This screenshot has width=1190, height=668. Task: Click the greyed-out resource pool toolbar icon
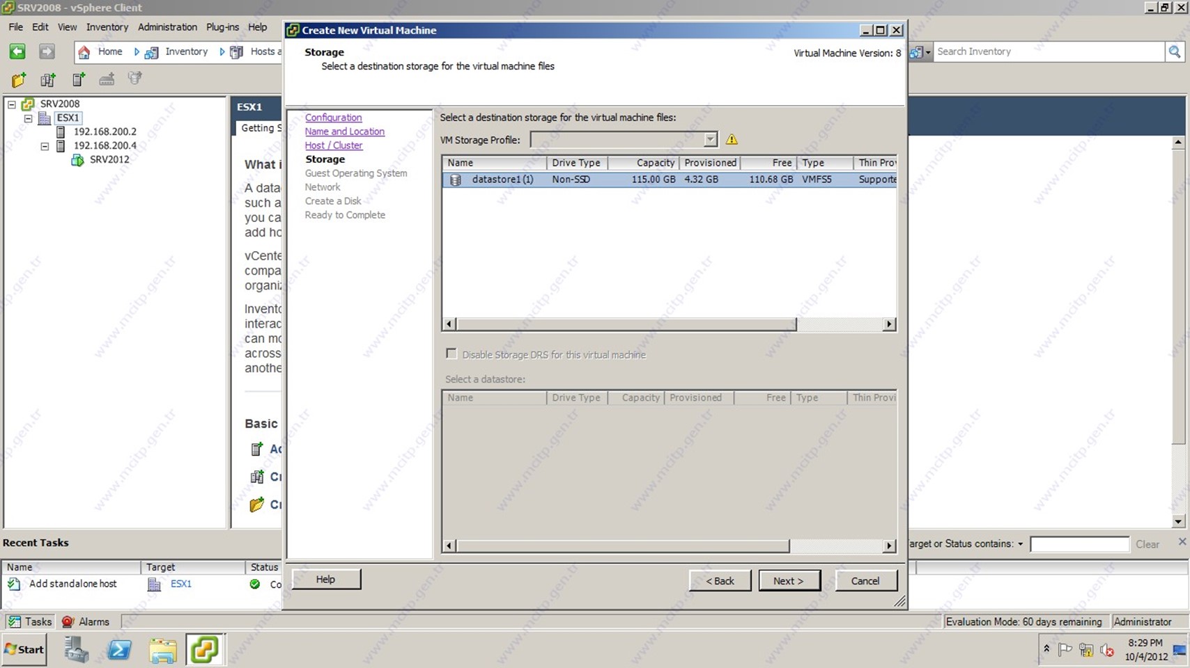(135, 79)
